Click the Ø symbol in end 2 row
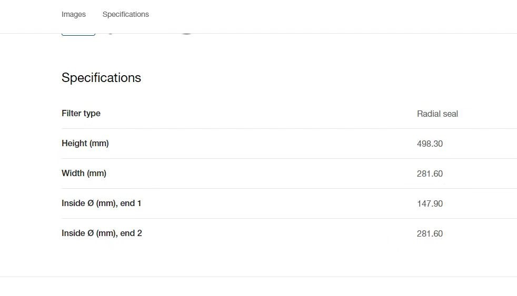 tap(91, 233)
